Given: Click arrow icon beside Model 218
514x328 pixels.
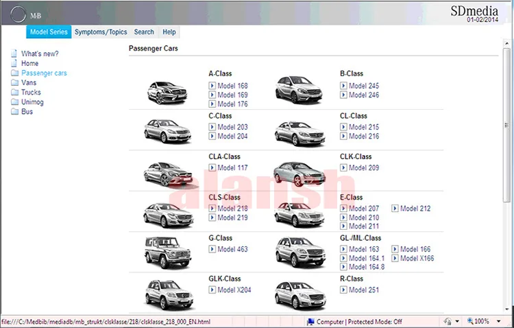Looking at the screenshot, I should 212,208.
